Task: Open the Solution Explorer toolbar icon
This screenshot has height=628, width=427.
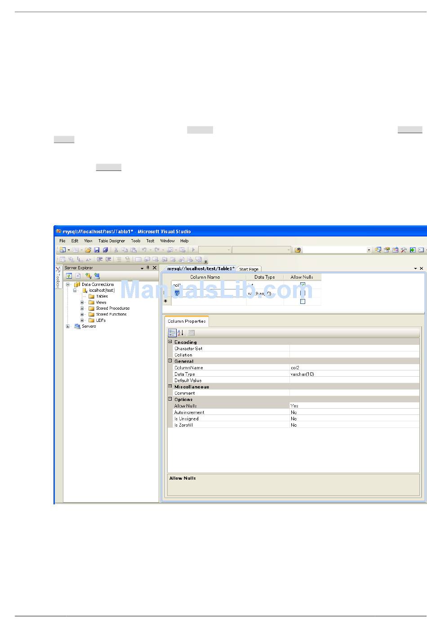Action: click(378, 250)
